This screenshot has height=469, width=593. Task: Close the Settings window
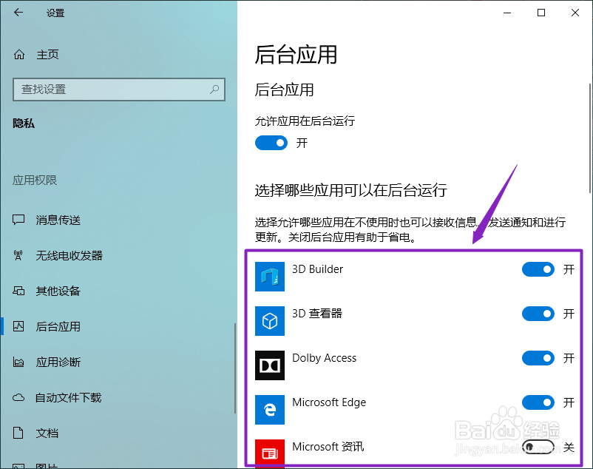(575, 13)
